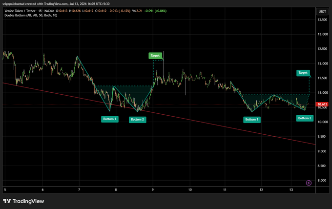This screenshot has width=332, height=209.
Task: Click the 13.000 price axis label
Action: coord(322,34)
